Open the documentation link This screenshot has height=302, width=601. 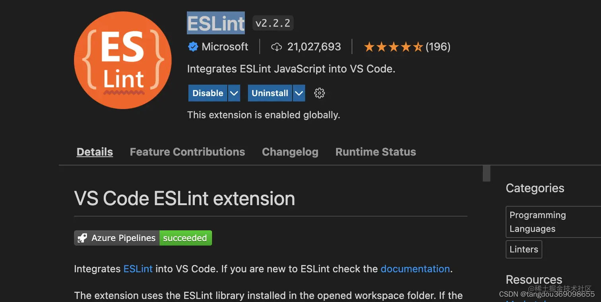415,269
